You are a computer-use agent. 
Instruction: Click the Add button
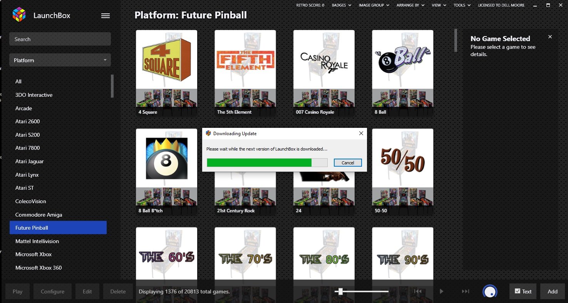(x=553, y=291)
